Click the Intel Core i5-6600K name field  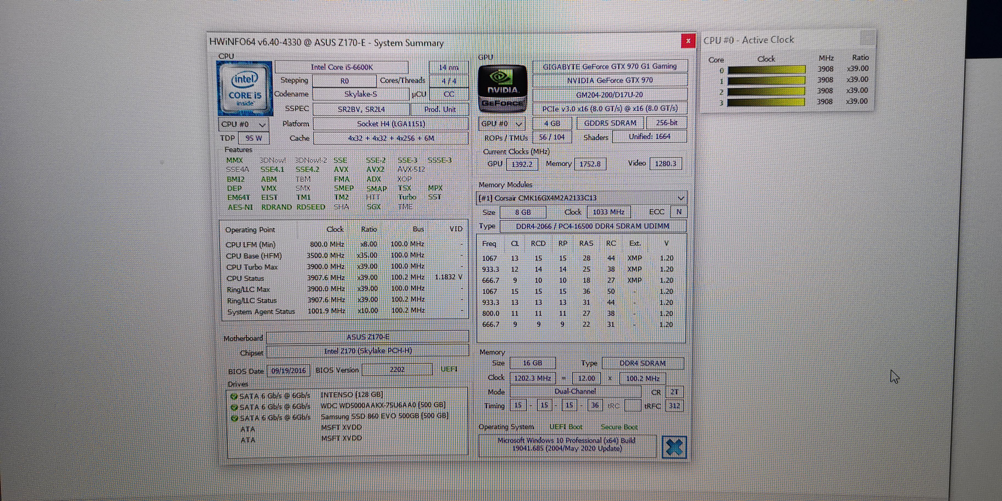tap(341, 67)
